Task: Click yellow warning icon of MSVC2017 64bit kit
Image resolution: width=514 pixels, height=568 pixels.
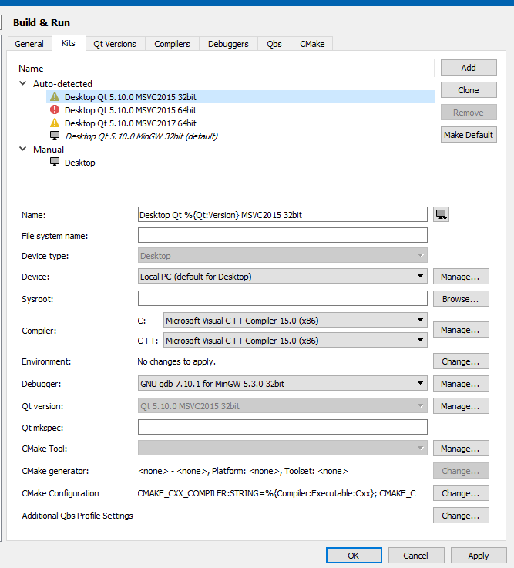Action: pos(55,123)
